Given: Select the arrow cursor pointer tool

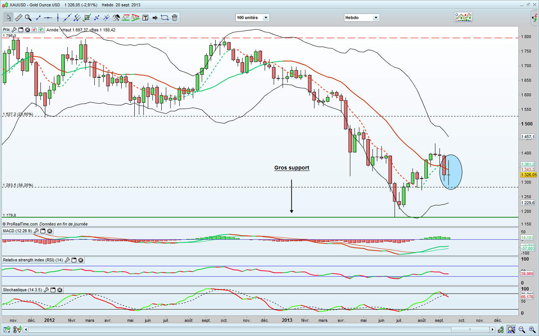Looking at the screenshot, I should [8, 18].
